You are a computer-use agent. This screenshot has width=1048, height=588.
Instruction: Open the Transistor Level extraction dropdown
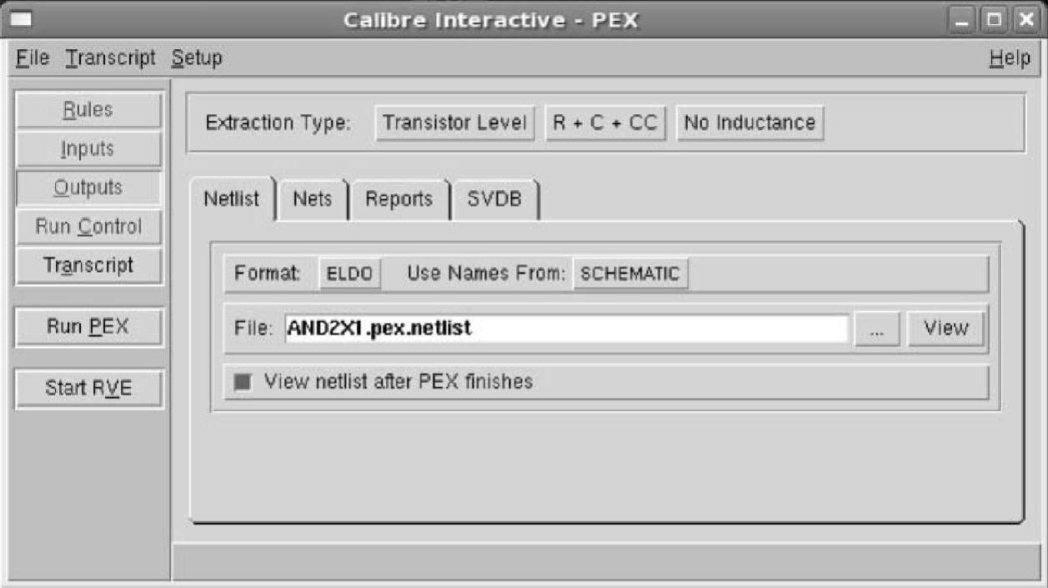(x=454, y=123)
